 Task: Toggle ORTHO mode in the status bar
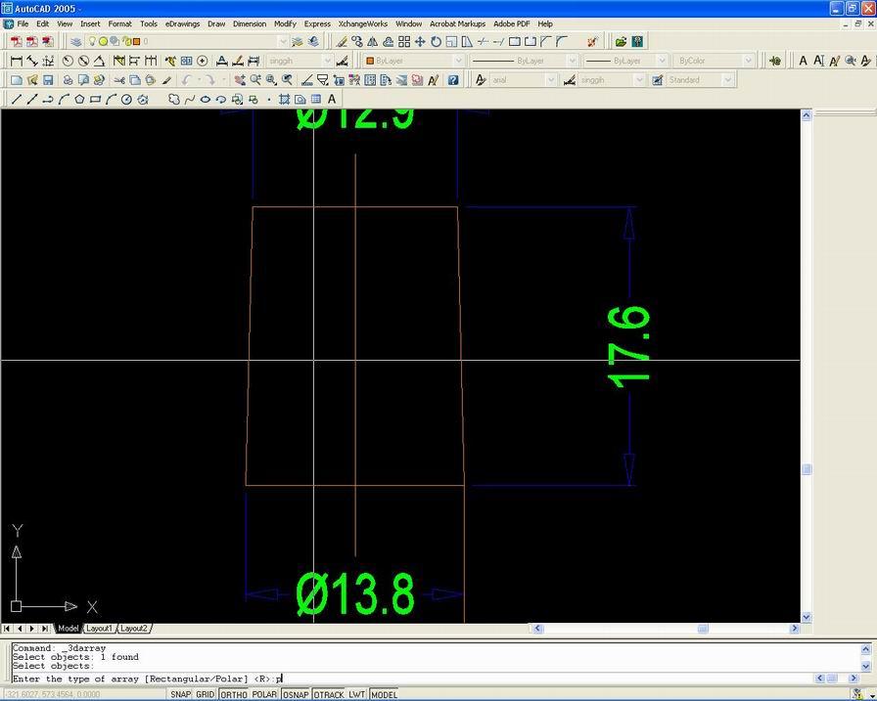click(235, 694)
